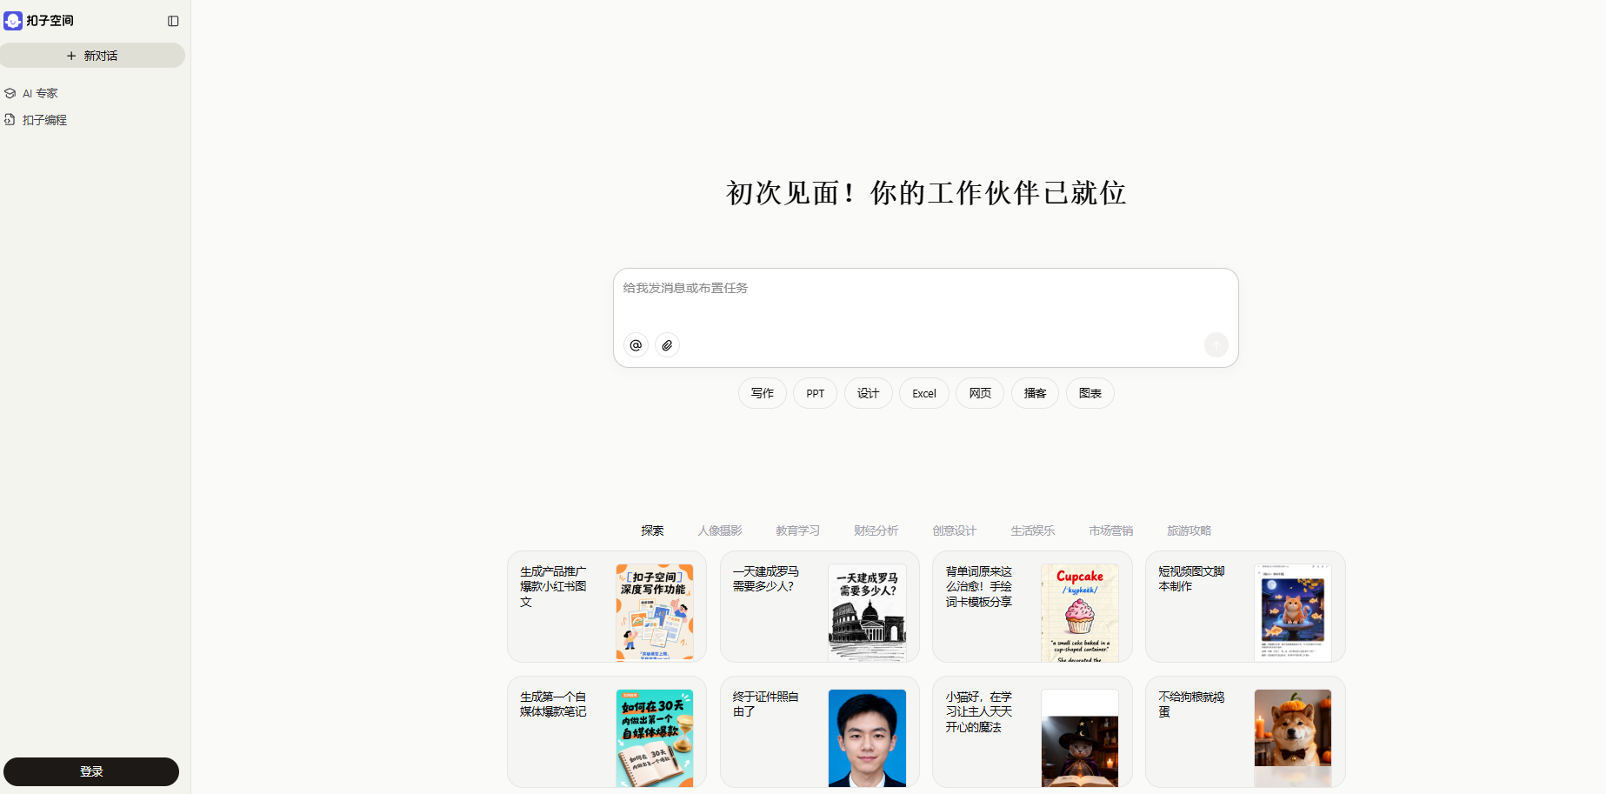Open the 一天建成罗马需要多少人 card
The image size is (1606, 794).
818,606
